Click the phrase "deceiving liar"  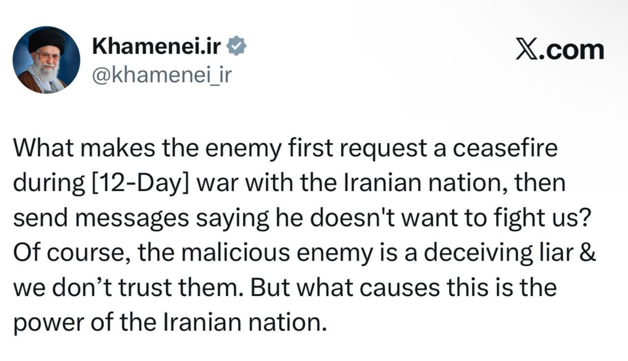point(497,254)
